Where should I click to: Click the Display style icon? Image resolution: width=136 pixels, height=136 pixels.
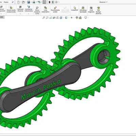click(x=66, y=18)
